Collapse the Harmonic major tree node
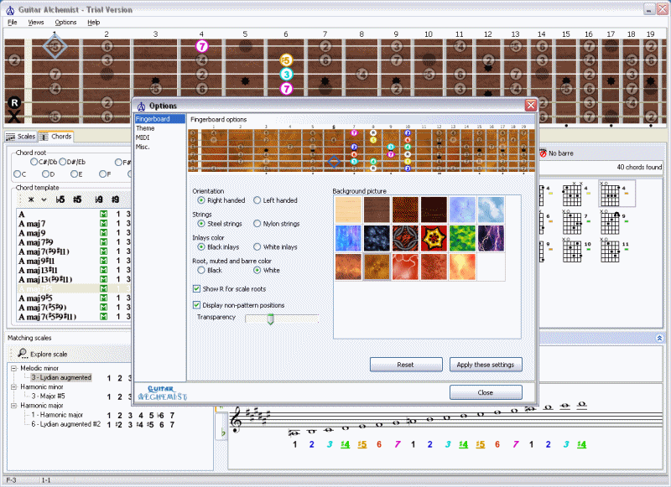 pos(14,405)
